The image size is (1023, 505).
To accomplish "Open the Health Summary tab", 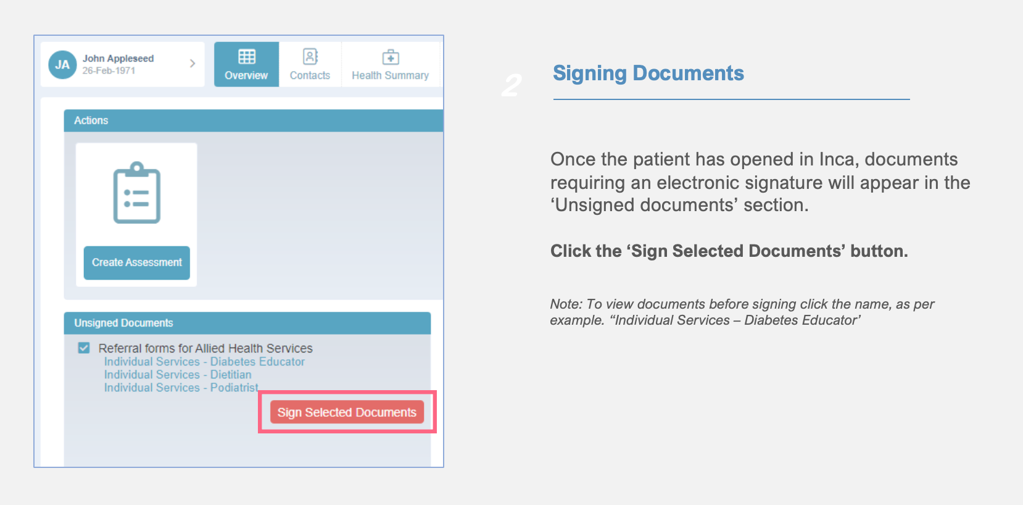I will click(390, 64).
